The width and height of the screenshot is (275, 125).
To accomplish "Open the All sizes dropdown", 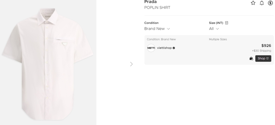I will point(214,29).
